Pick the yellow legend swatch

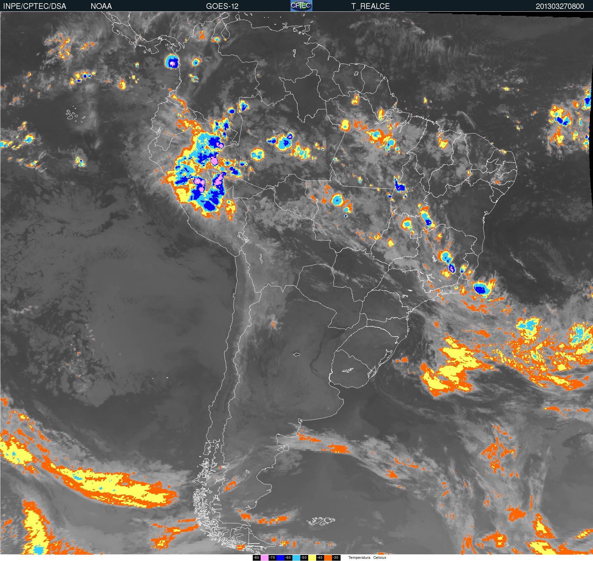[312, 558]
